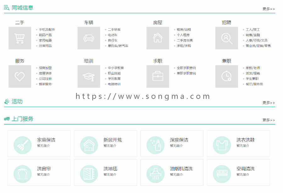Click the car icon under 车辆

(89, 38)
